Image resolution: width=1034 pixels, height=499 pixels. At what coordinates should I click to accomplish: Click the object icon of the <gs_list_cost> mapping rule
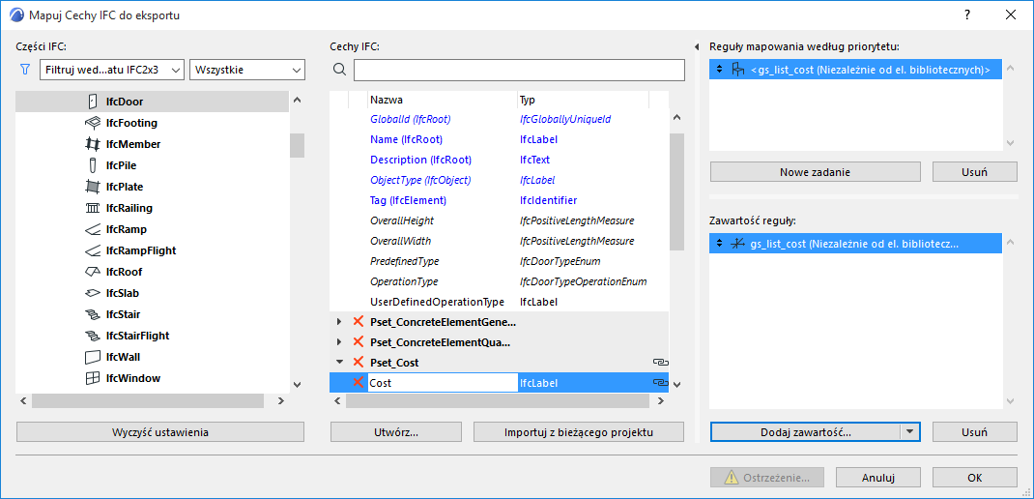coord(738,70)
